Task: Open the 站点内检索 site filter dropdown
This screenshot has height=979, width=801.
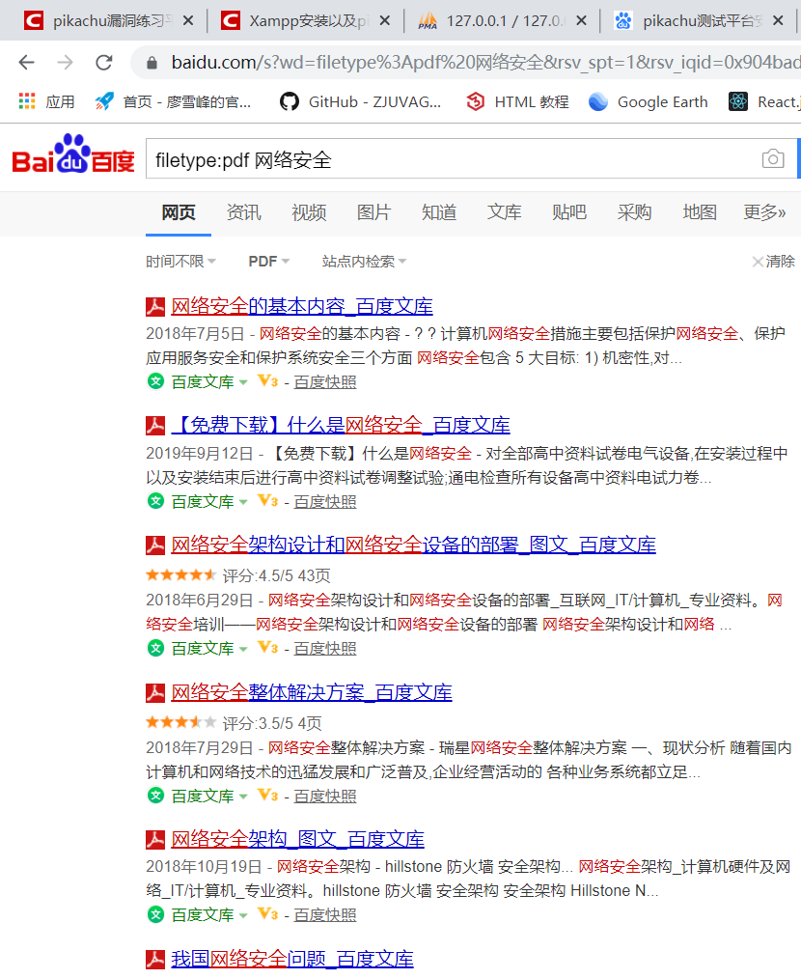Action: [x=364, y=261]
